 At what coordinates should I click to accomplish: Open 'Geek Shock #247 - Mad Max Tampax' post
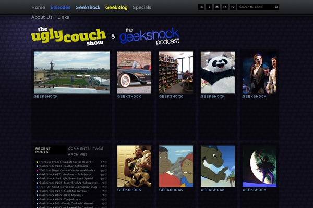63,191
